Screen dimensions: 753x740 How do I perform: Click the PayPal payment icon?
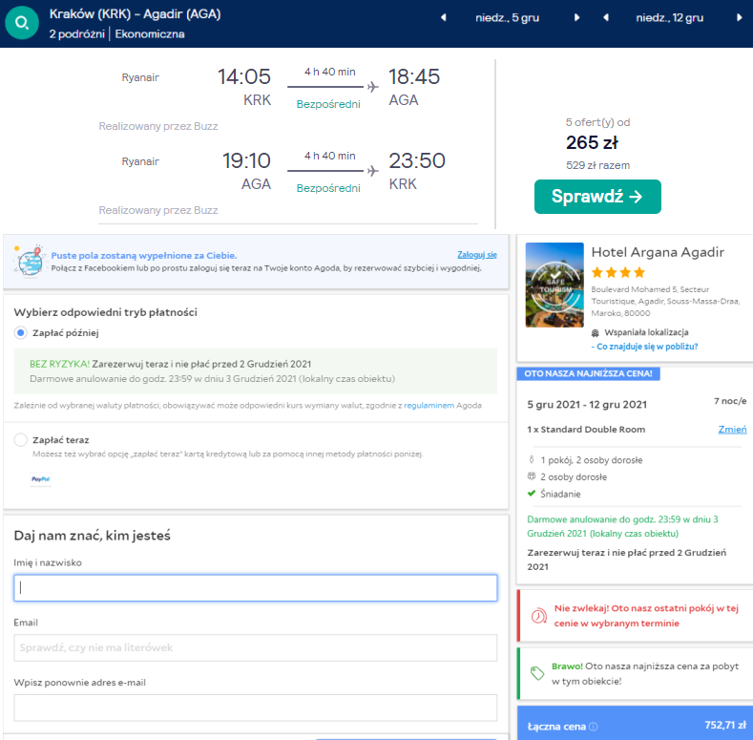pos(41,478)
